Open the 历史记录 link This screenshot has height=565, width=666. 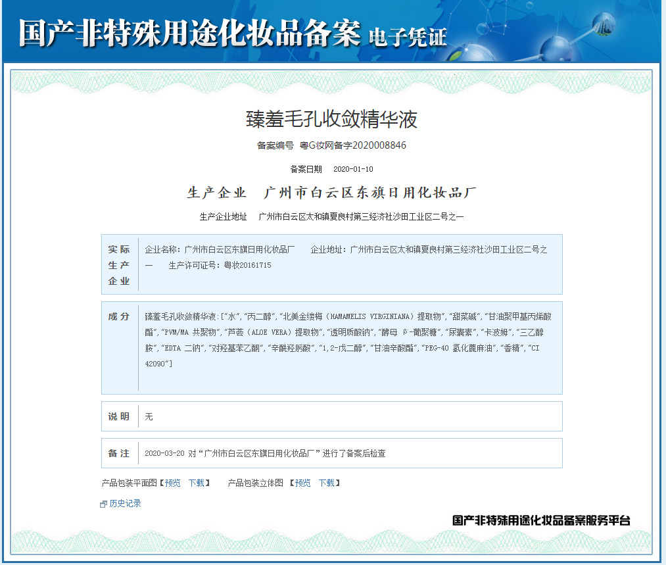click(x=125, y=503)
